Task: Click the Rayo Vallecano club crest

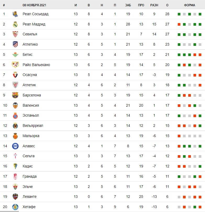Action: pos(15,65)
